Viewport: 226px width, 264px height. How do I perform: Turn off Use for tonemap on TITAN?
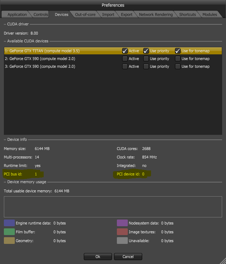[x=178, y=51]
